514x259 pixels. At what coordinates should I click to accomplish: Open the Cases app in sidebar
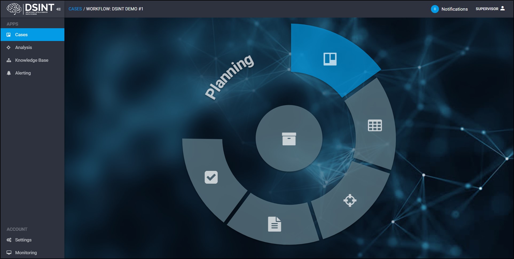[x=32, y=35]
